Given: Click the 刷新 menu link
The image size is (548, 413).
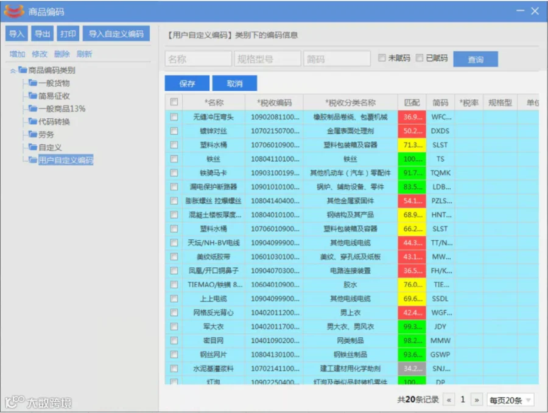Looking at the screenshot, I should point(84,54).
